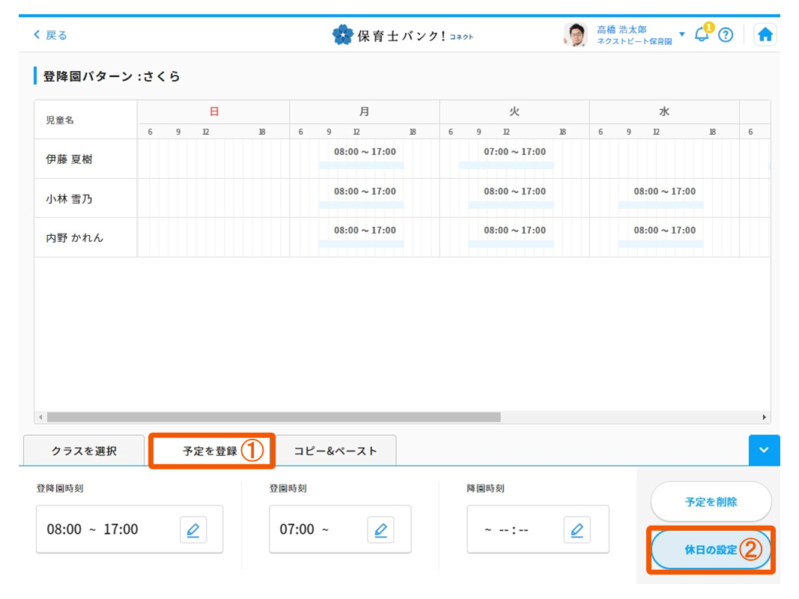Collapse the bottom panel with blue chevron
This screenshot has height=599, width=799.
click(764, 450)
